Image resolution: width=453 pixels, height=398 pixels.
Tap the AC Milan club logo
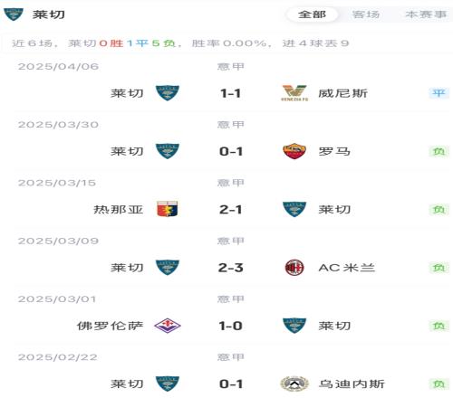pos(294,268)
